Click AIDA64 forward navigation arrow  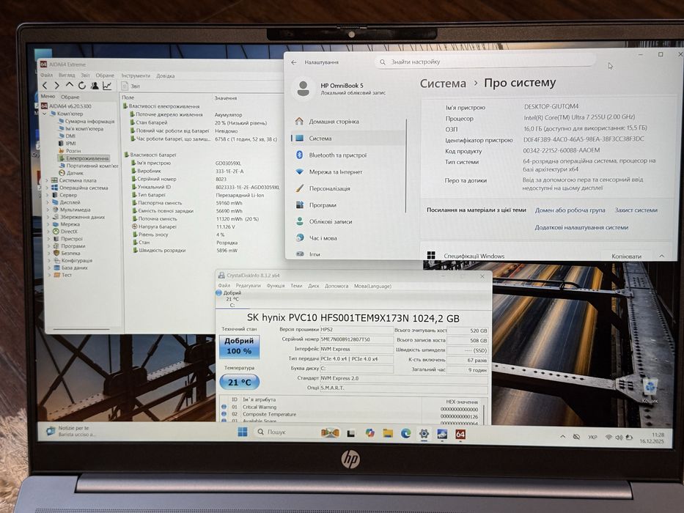tap(56, 86)
